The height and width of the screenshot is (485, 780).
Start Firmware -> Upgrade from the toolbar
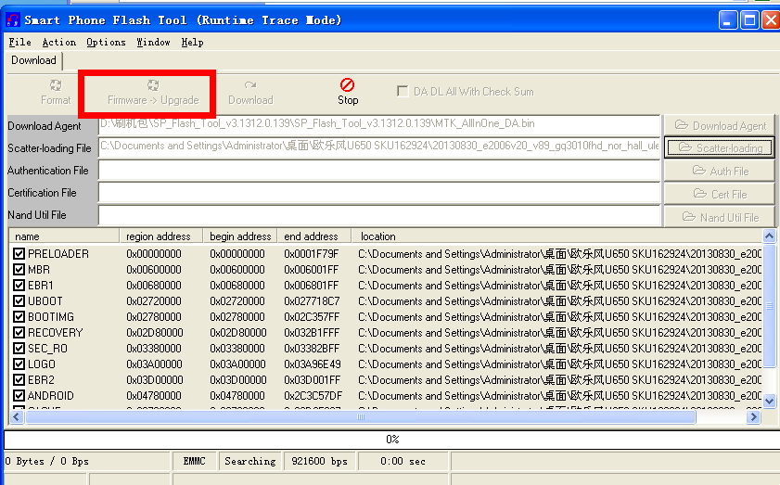click(x=153, y=93)
